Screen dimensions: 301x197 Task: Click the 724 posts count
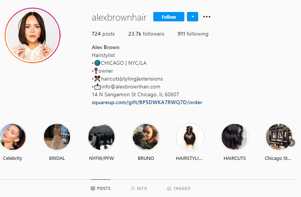103,34
